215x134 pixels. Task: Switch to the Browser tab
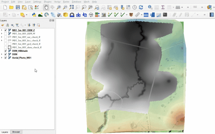(x=16, y=132)
